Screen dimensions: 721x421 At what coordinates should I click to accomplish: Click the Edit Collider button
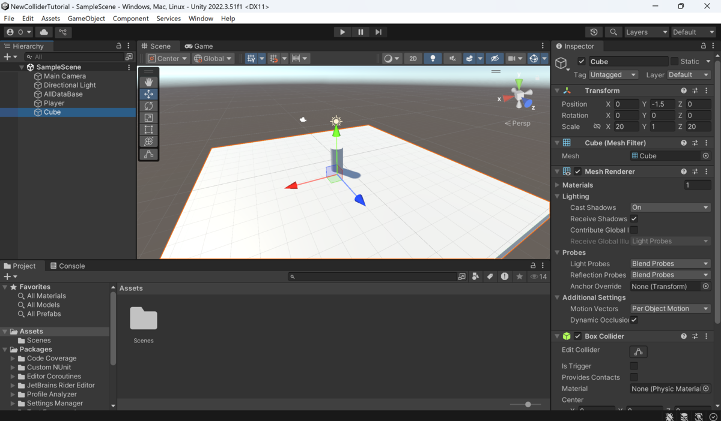(638, 351)
